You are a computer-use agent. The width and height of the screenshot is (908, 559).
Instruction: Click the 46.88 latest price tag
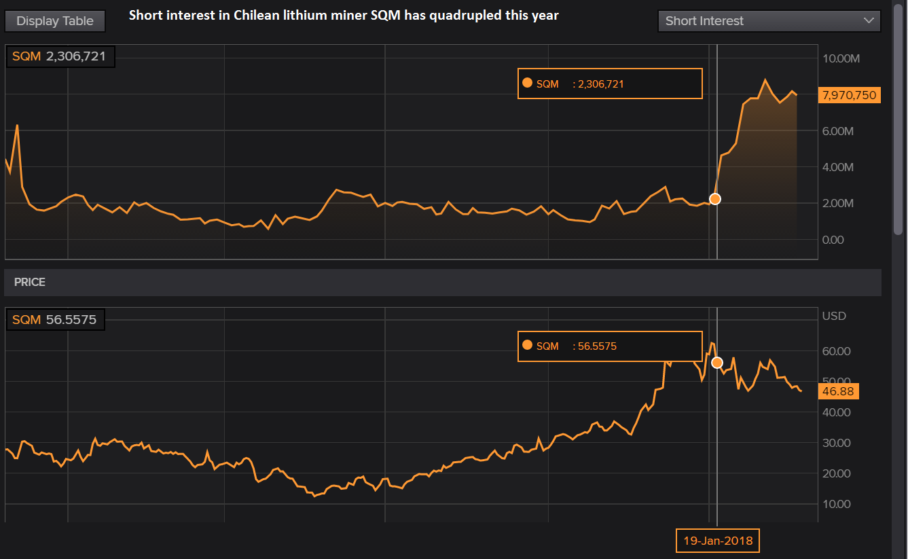tap(841, 391)
